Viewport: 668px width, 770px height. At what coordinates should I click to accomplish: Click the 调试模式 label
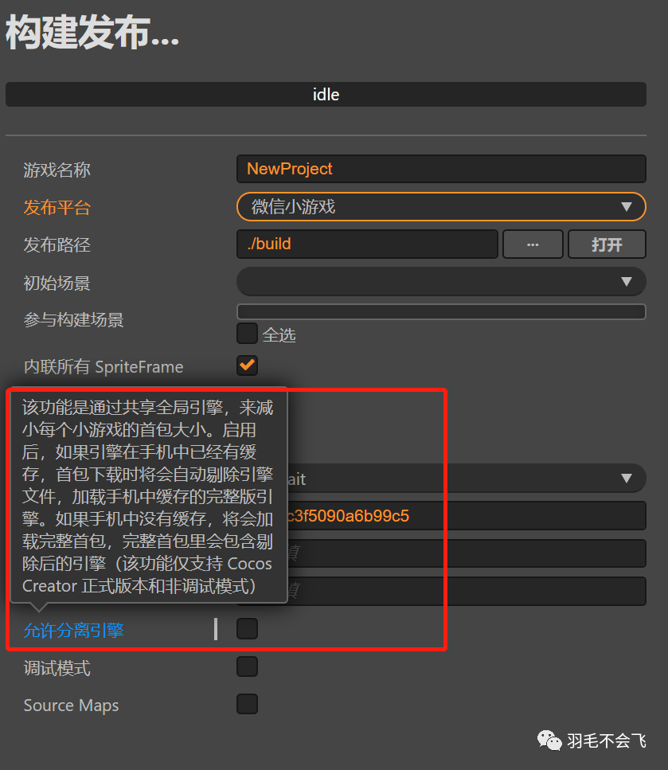pos(57,668)
